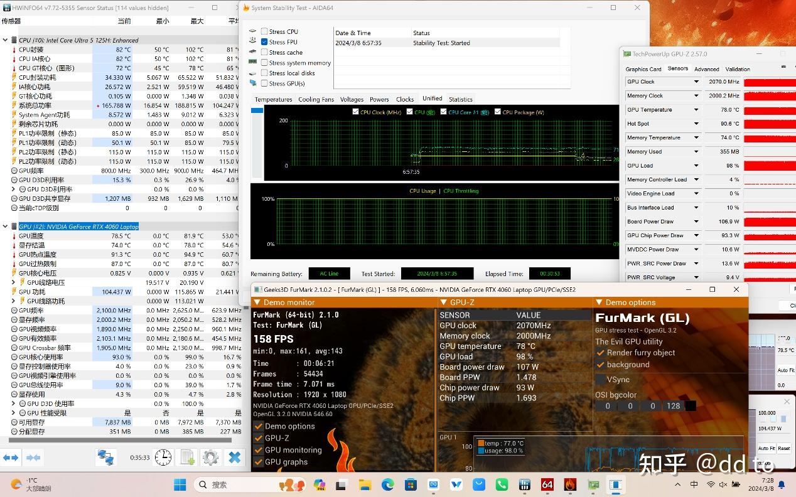The image size is (796, 497).
Task: Click Status column header in AIDA64 log
Action: (421, 33)
